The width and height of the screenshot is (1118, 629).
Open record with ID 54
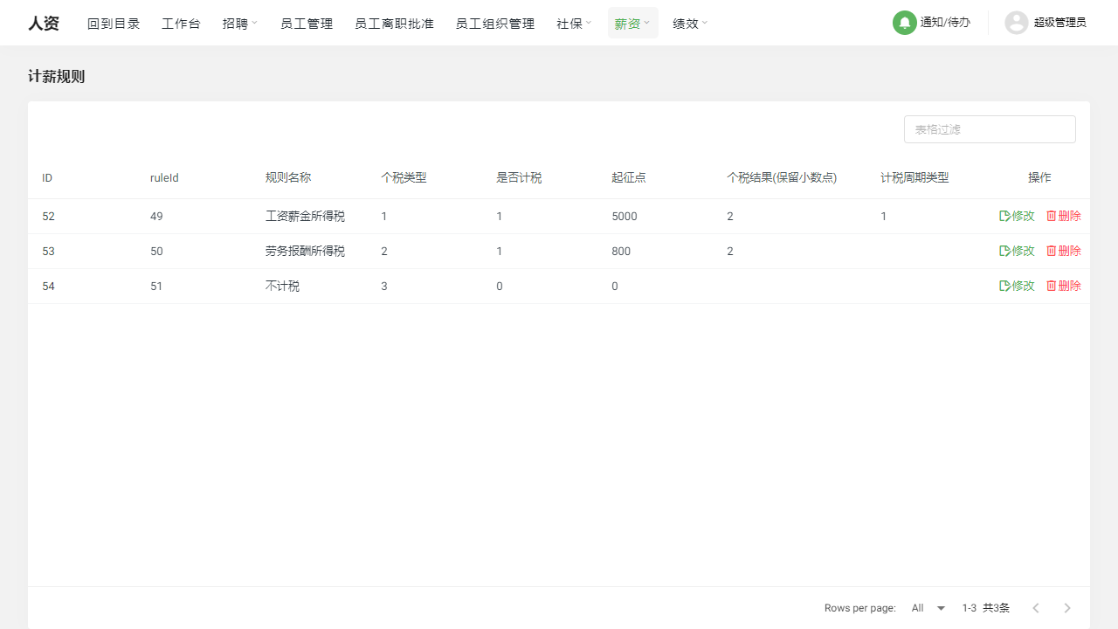pos(48,286)
